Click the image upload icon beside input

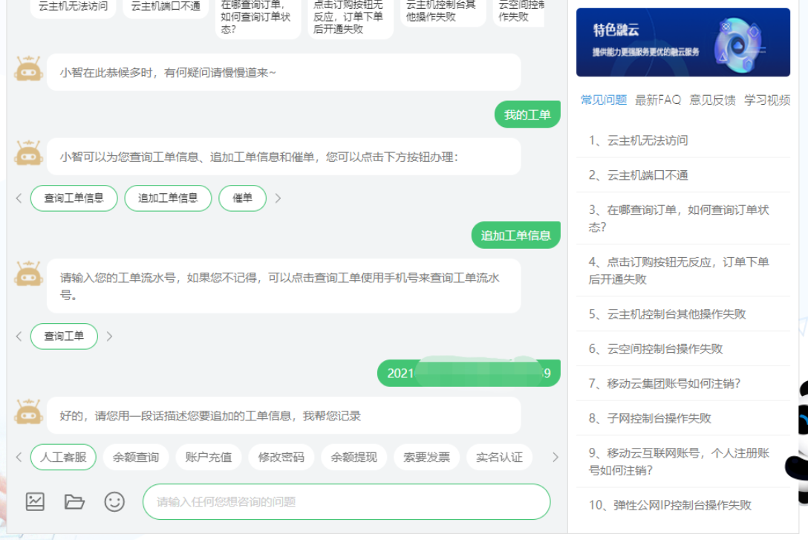[x=35, y=501]
